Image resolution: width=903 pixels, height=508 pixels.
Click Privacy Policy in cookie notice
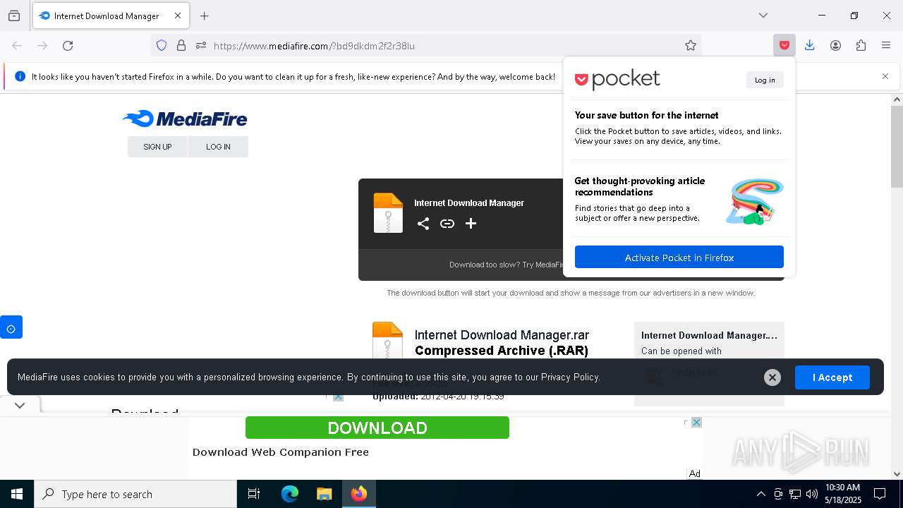click(569, 377)
